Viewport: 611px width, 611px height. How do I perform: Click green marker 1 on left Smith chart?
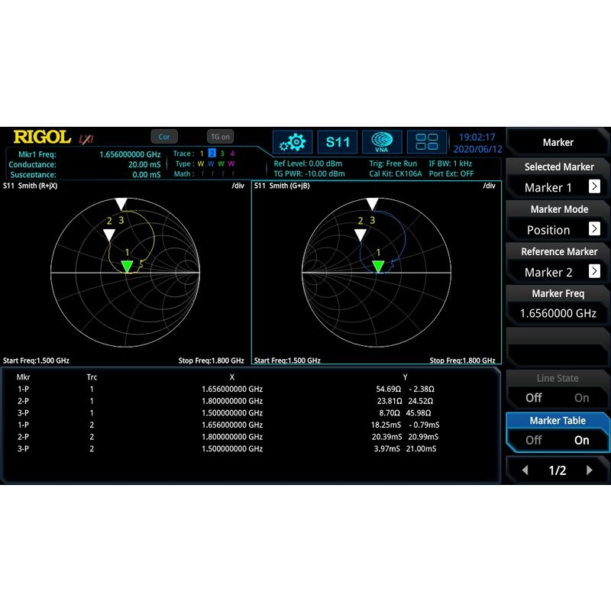click(x=127, y=266)
